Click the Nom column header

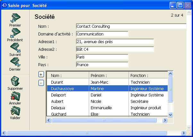[x=68, y=76]
